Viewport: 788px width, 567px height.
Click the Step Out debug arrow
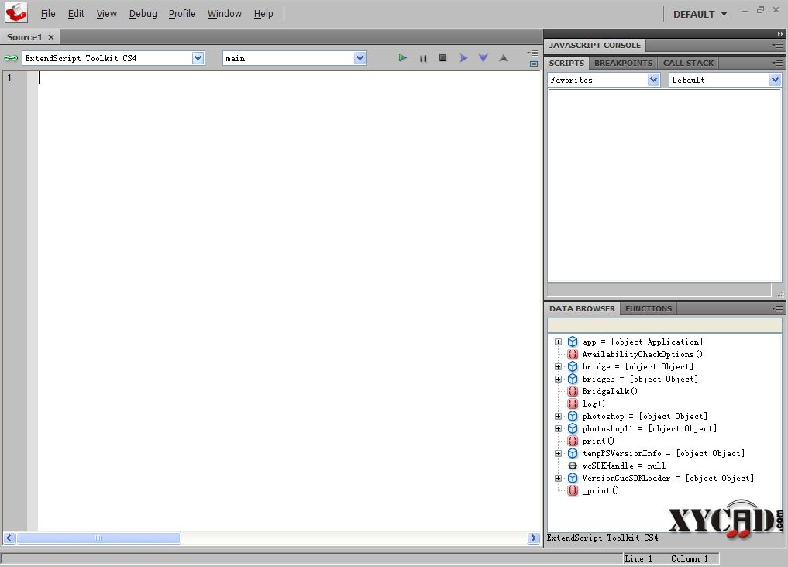[x=503, y=58]
